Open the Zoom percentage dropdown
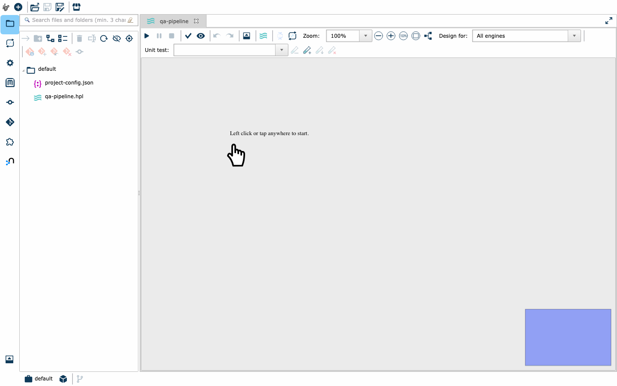The image size is (617, 386). [365, 36]
